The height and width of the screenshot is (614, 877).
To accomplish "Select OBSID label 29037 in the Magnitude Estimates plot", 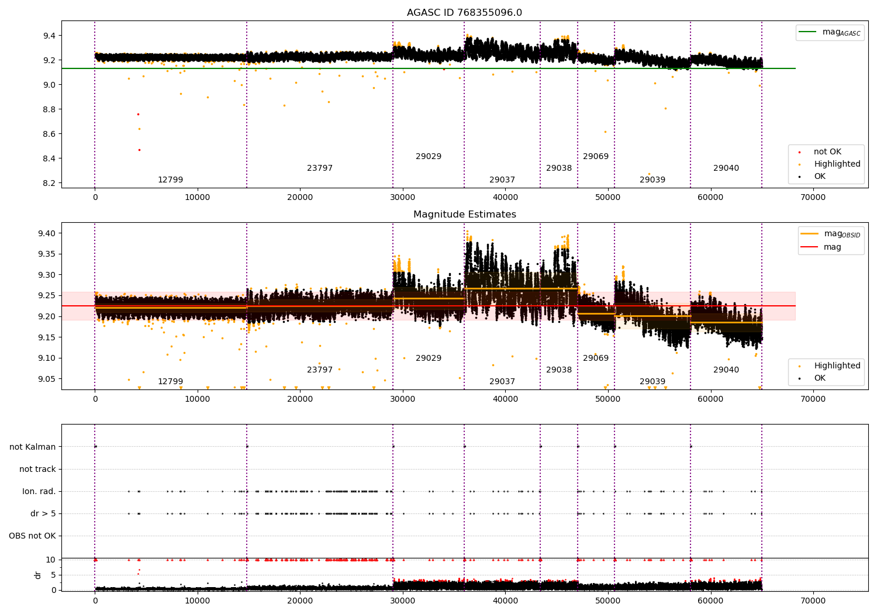I will coord(502,382).
